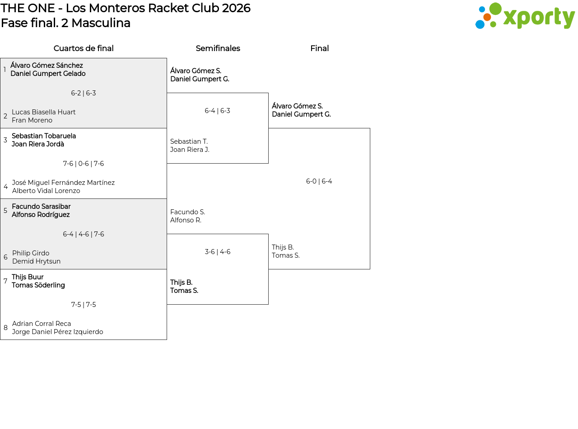Open the 6-4 | 6-3 semifinal score
Image resolution: width=578 pixels, height=429 pixels.
click(x=218, y=111)
